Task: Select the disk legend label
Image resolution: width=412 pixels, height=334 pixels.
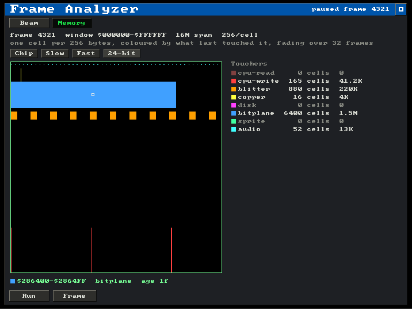Action: click(247, 105)
